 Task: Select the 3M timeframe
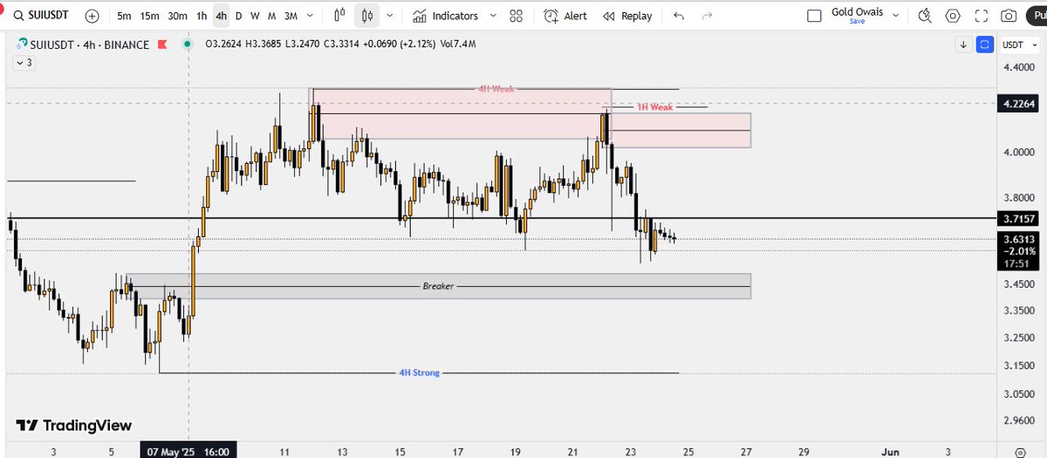click(290, 16)
